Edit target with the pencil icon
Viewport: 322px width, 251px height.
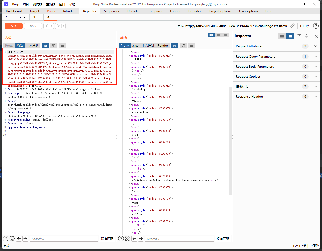292,26
